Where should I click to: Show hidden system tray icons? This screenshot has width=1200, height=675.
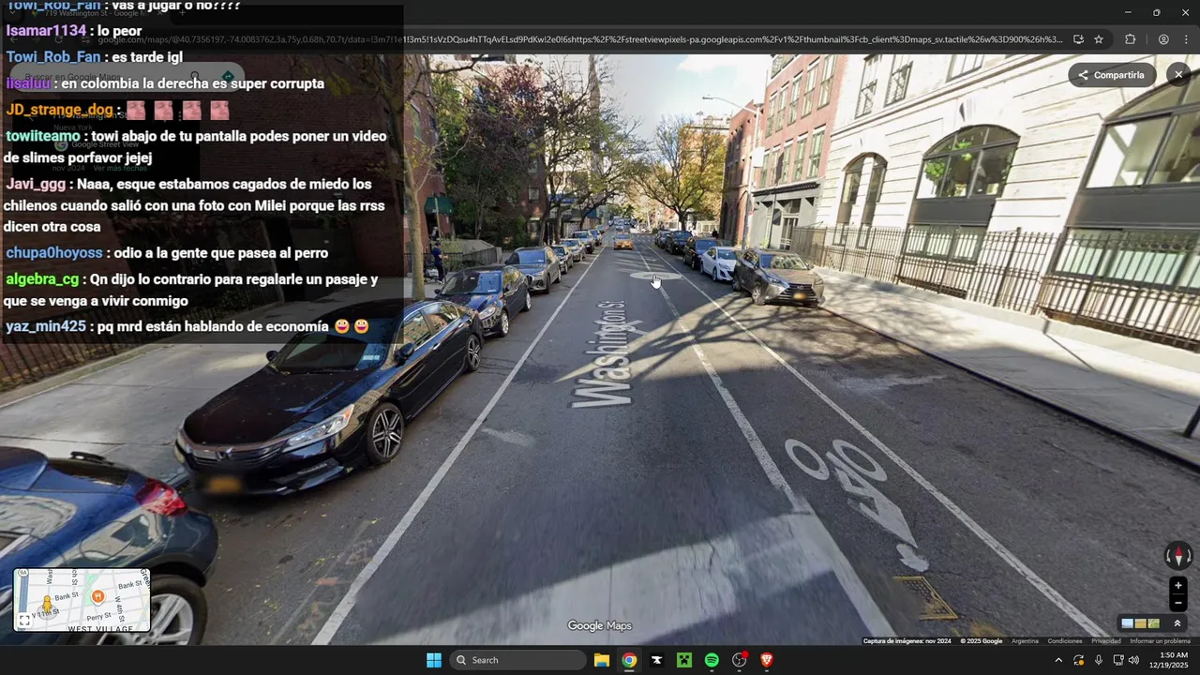coord(1058,660)
